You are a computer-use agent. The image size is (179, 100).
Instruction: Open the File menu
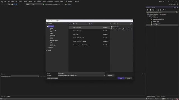click(x=5, y=1)
